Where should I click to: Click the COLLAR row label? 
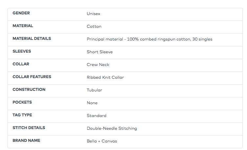click(x=21, y=64)
